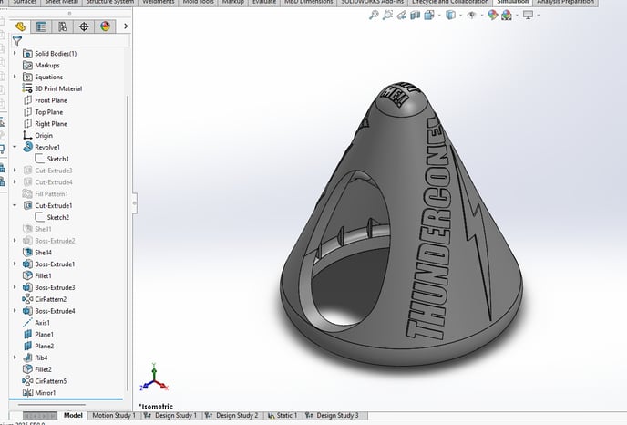Screen dimensions: 627x425
Task: Click the THUNDERCONE embossed text on model
Action: click(430, 229)
